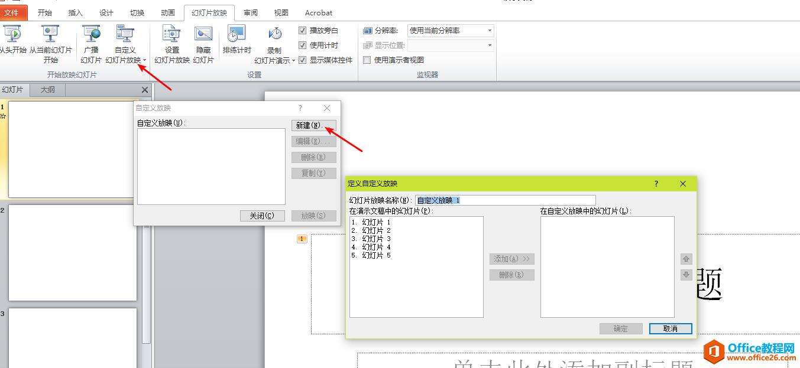Click the 复制(Y) button
The image size is (800, 368).
(314, 173)
